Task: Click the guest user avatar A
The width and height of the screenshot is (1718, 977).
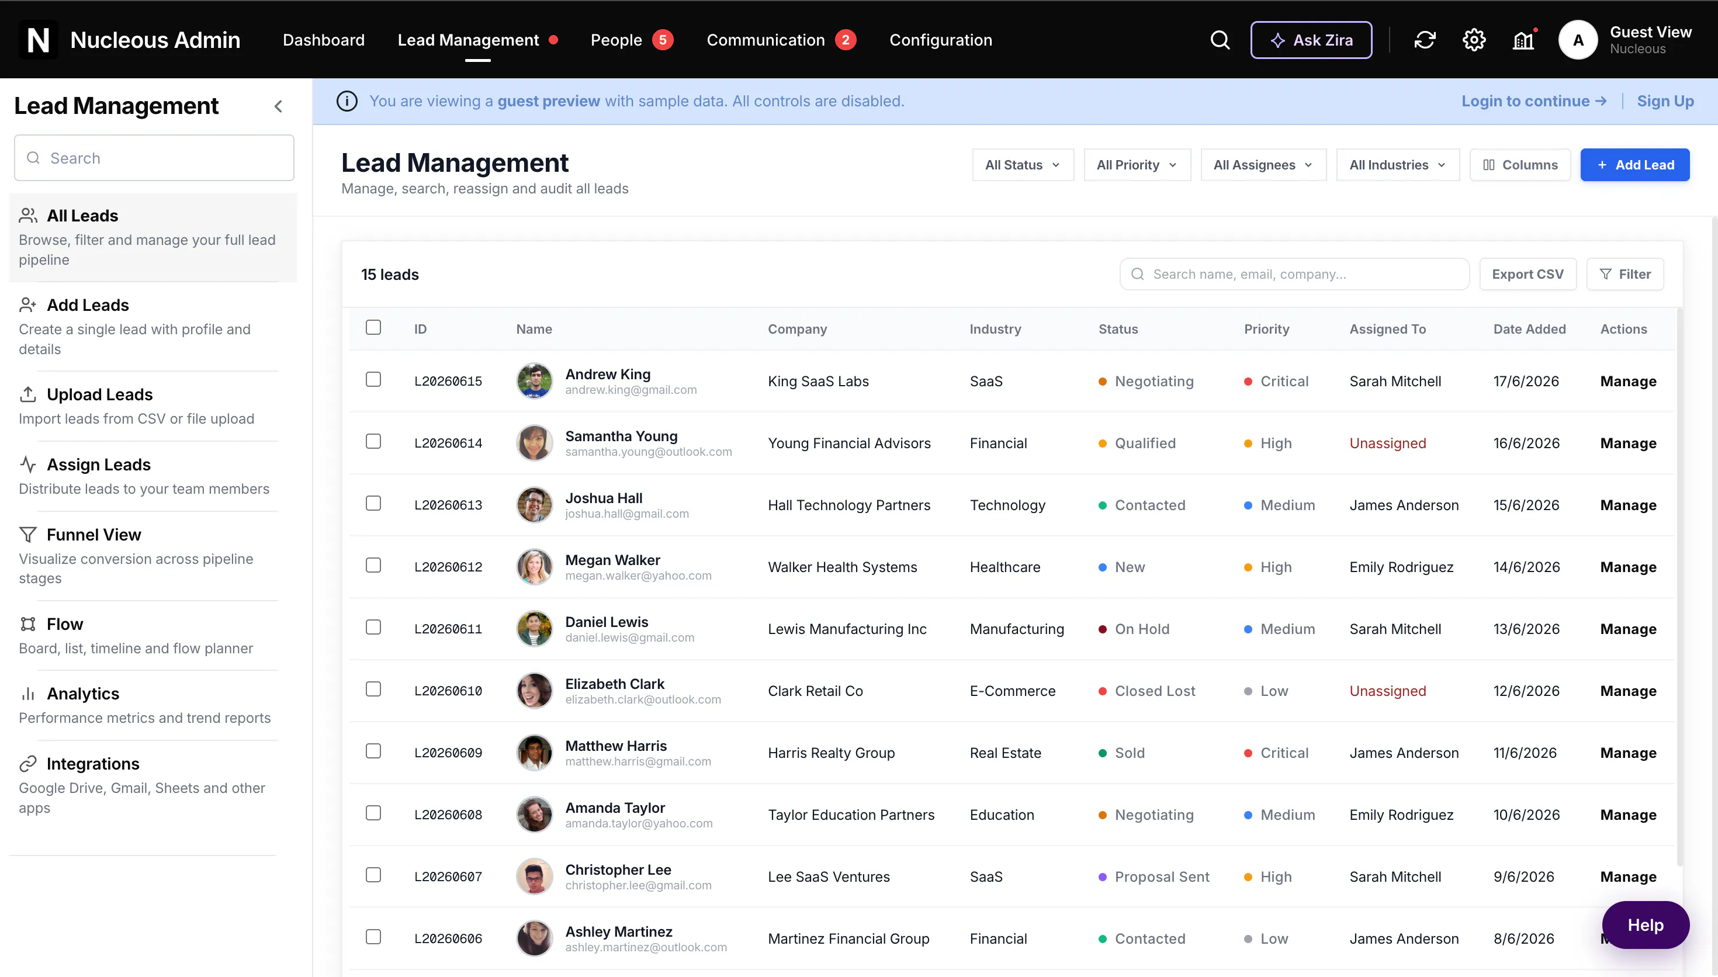Action: pyautogui.click(x=1578, y=40)
